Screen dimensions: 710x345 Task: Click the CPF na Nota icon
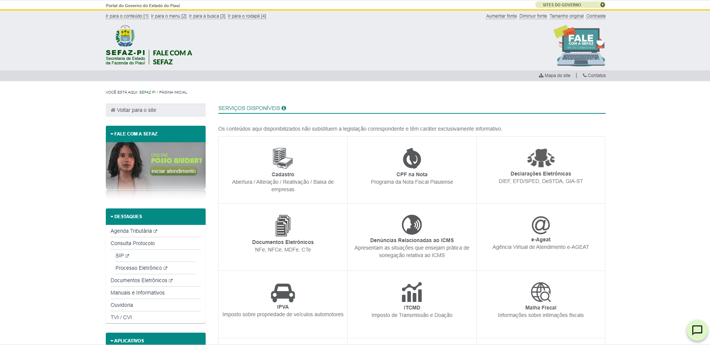click(412, 158)
